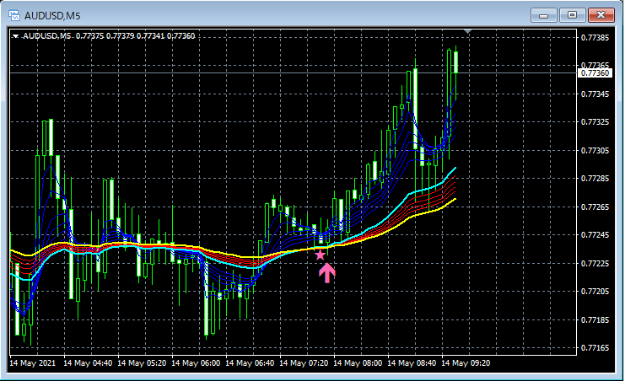Click the 14 May 05:20 time label

[142, 363]
